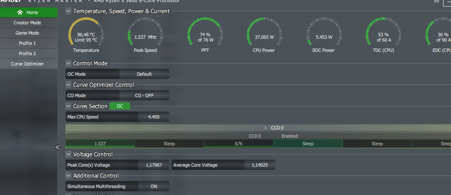The width and height of the screenshot is (451, 195).
Task: Collapse the Temperature, Speed, Power & Current section
Action: click(x=68, y=12)
